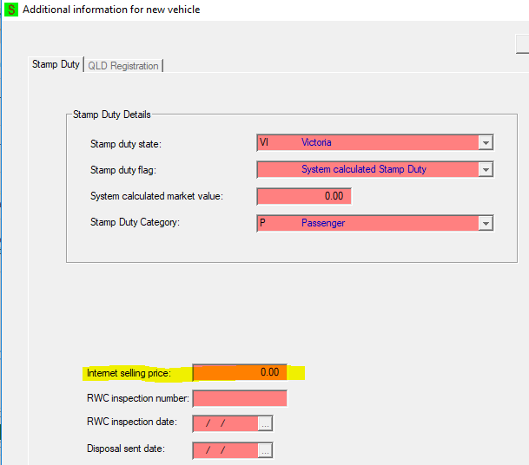
Task: Open the QLD Registration tab
Action: coord(122,66)
